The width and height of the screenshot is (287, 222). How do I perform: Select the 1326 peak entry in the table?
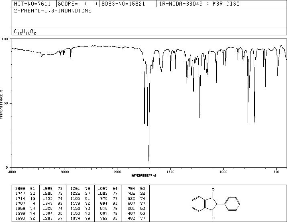53,208
